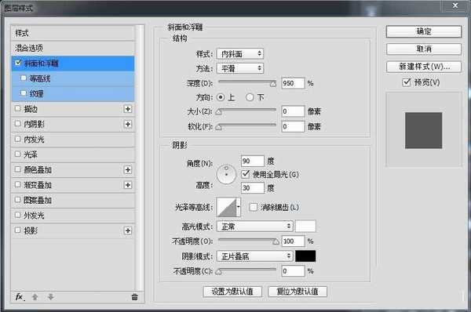The width and height of the screenshot is (471, 312).
Task: Add another 颜色叠加 effect with plus icon
Action: pos(128,170)
